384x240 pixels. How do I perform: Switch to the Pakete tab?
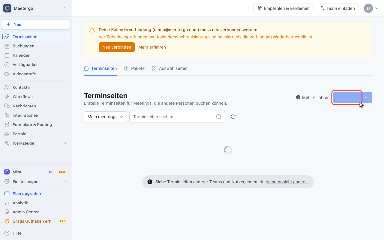pos(134,68)
